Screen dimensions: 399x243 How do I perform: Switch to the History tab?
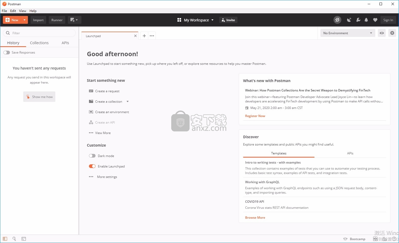(13, 43)
